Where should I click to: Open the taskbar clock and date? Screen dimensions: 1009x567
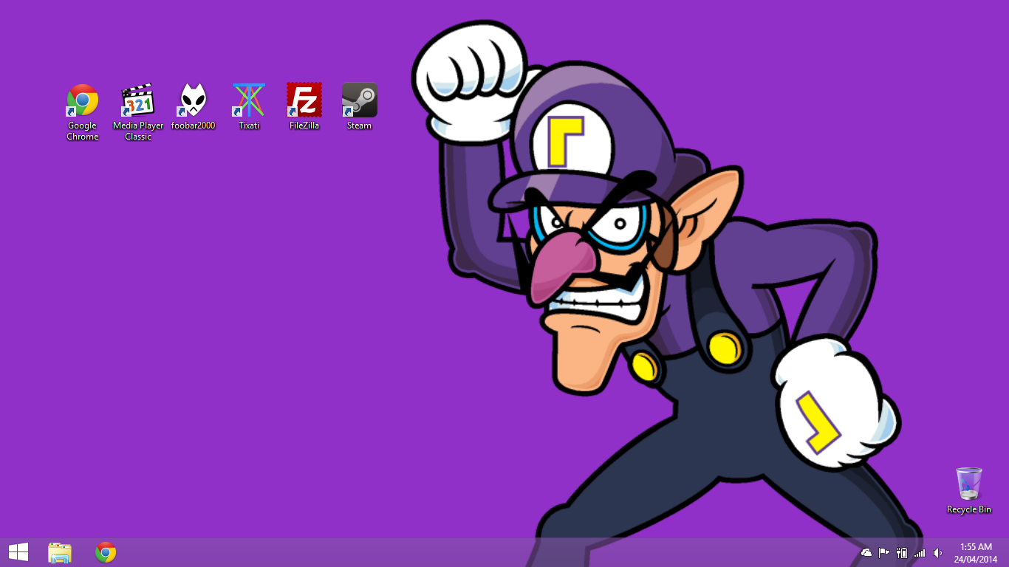(976, 553)
